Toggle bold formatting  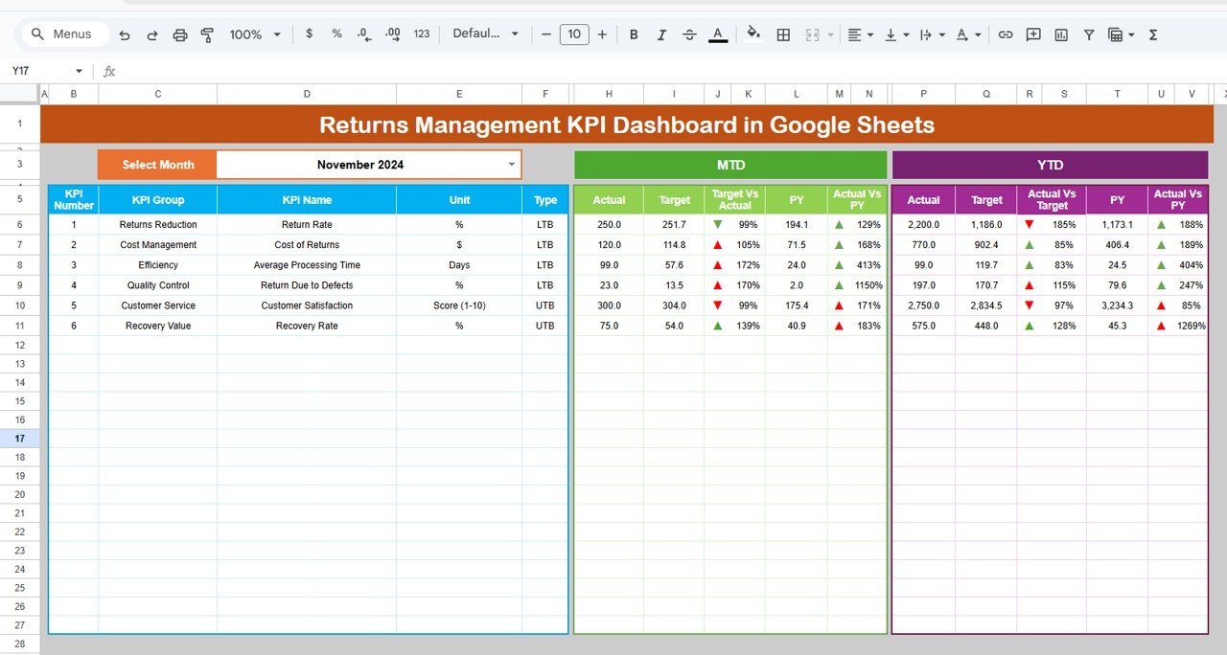(634, 34)
